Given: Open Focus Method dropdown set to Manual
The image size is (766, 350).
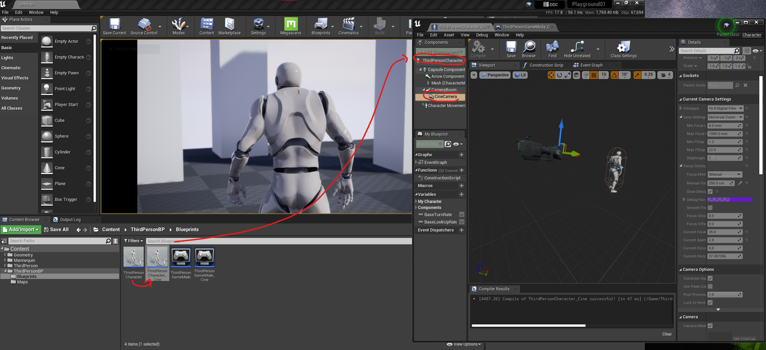Looking at the screenshot, I should pyautogui.click(x=725, y=174).
